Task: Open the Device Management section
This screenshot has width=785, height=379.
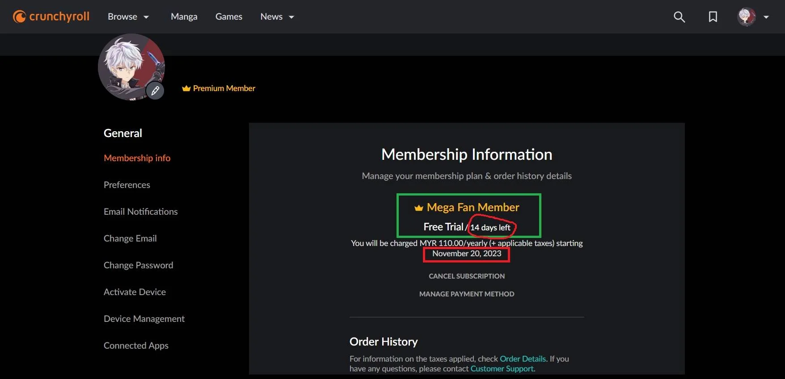Action: [144, 319]
